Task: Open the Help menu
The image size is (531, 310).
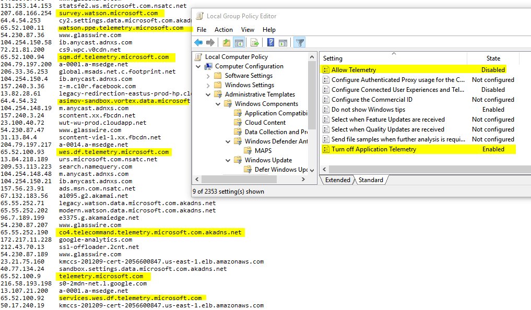Action: pos(269,30)
